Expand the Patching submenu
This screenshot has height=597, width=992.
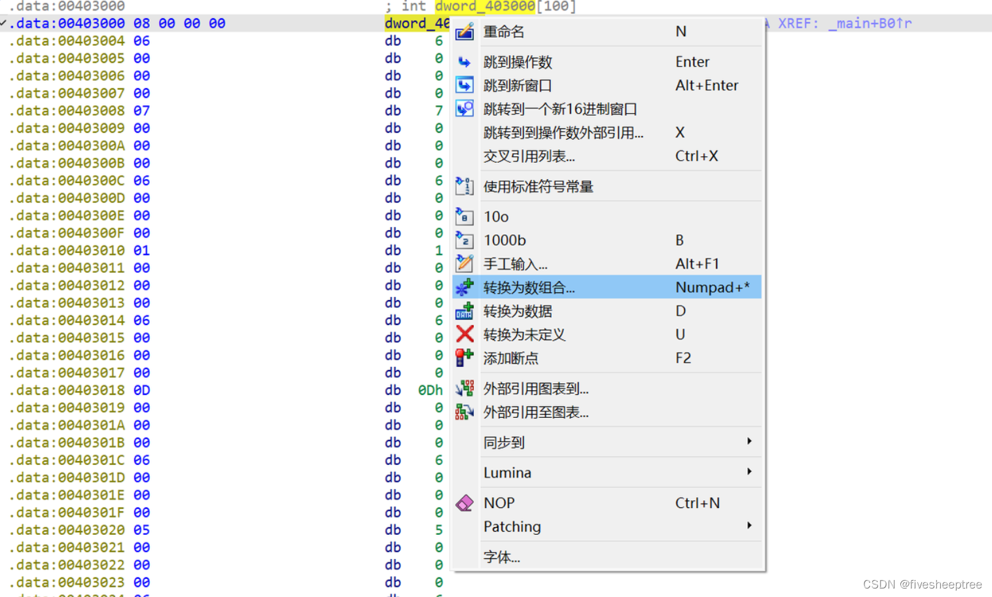pos(512,526)
